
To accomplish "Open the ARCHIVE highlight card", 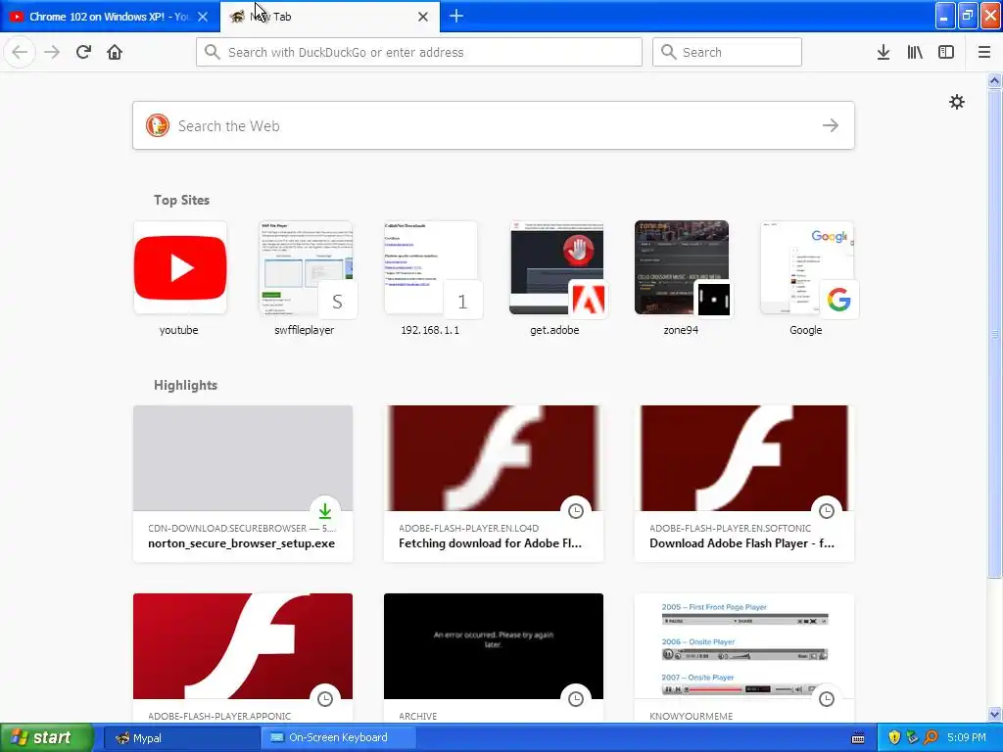I will pos(494,658).
